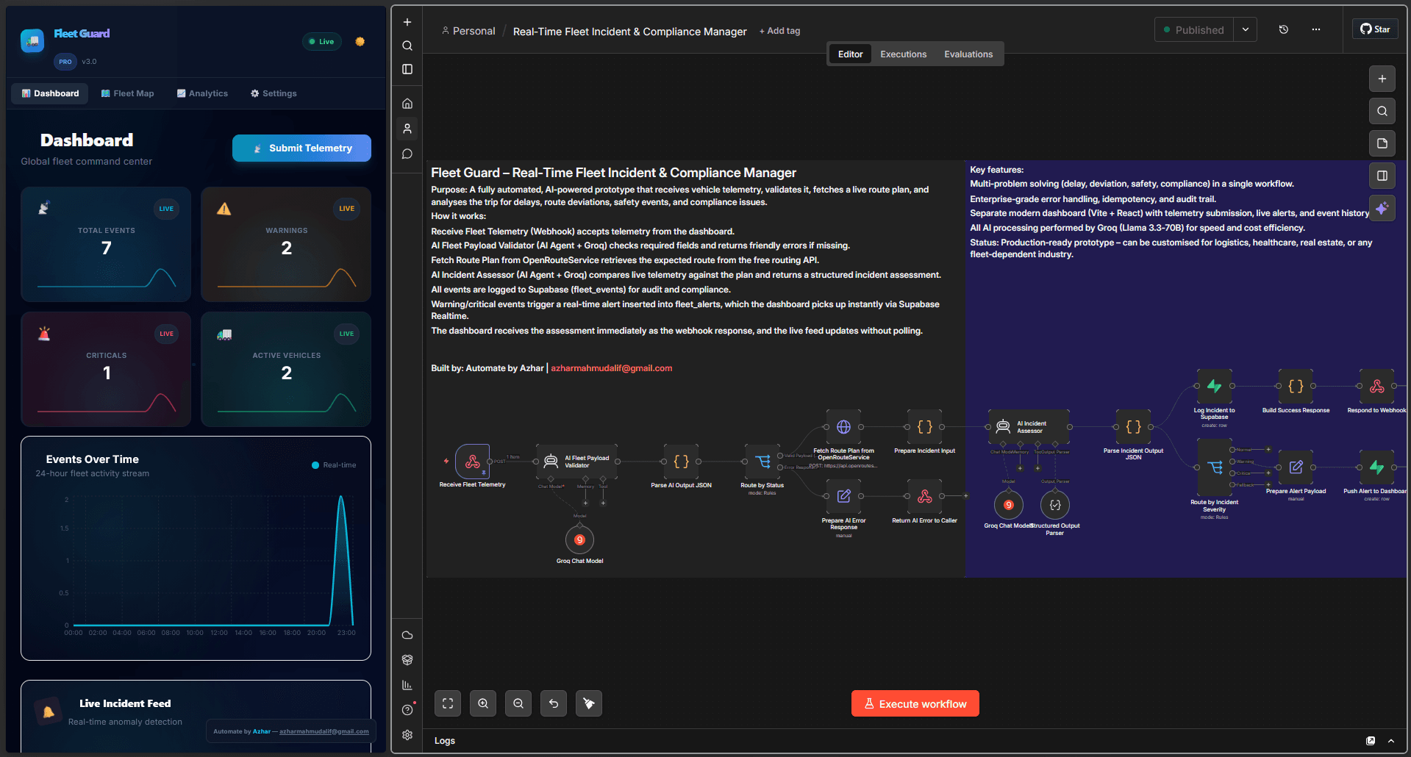
Task: Zoom in on the workflow canvas
Action: 483,703
